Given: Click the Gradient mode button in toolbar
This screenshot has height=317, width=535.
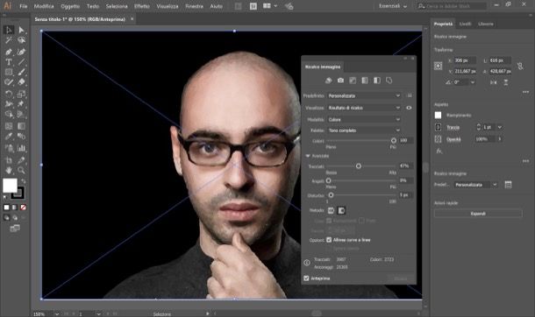Looking at the screenshot, I should coord(15,207).
